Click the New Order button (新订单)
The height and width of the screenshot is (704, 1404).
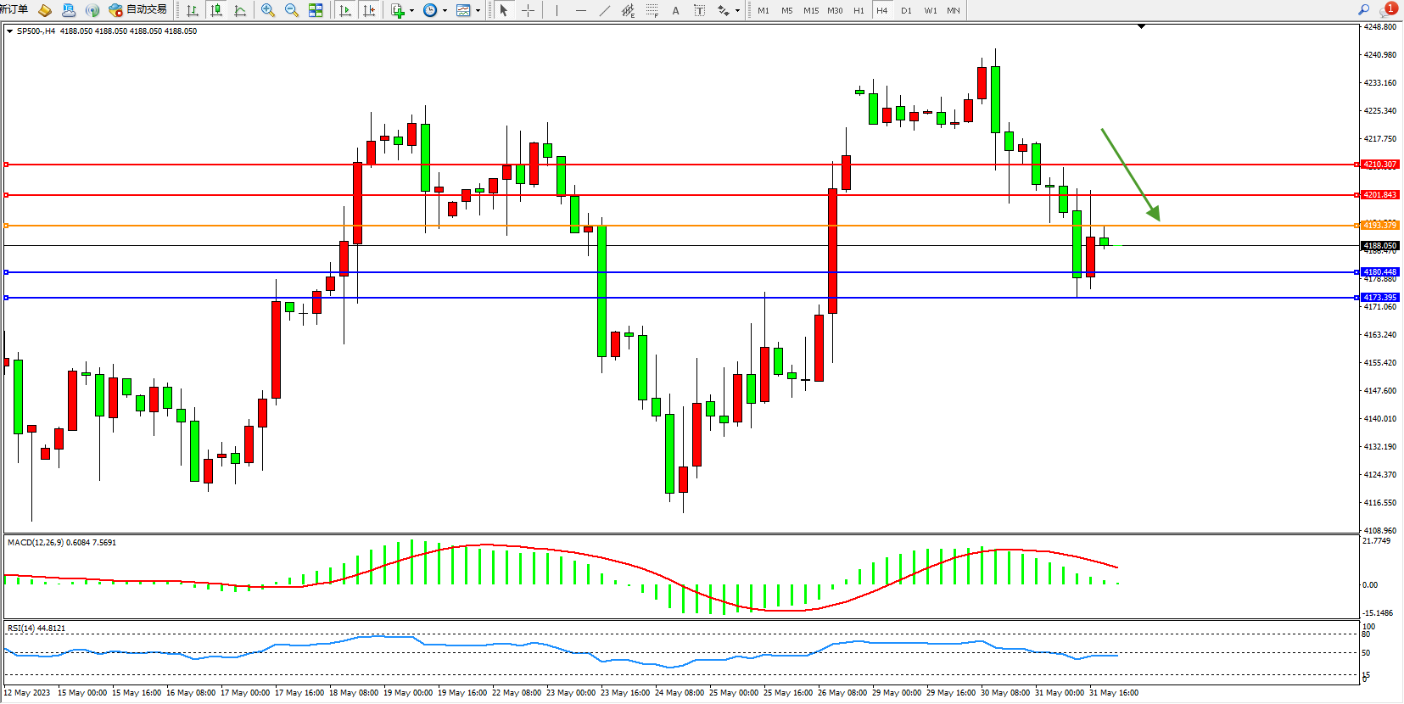(14, 10)
